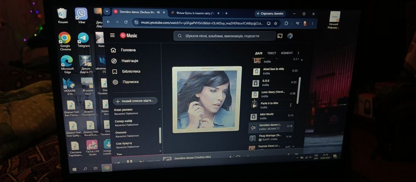Click playlist list scroll-up arrow
416x182 pixels.
pyautogui.click(x=160, y=109)
